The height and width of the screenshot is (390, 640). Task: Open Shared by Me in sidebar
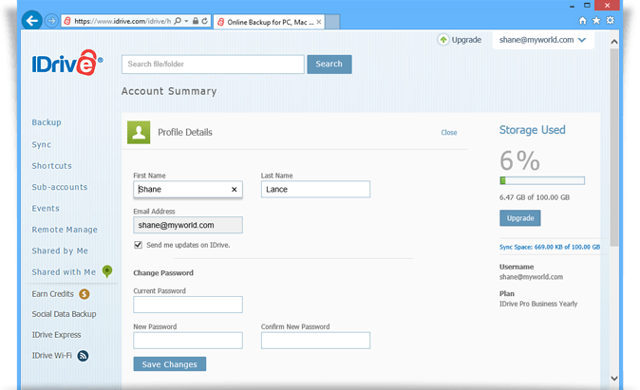click(x=60, y=251)
